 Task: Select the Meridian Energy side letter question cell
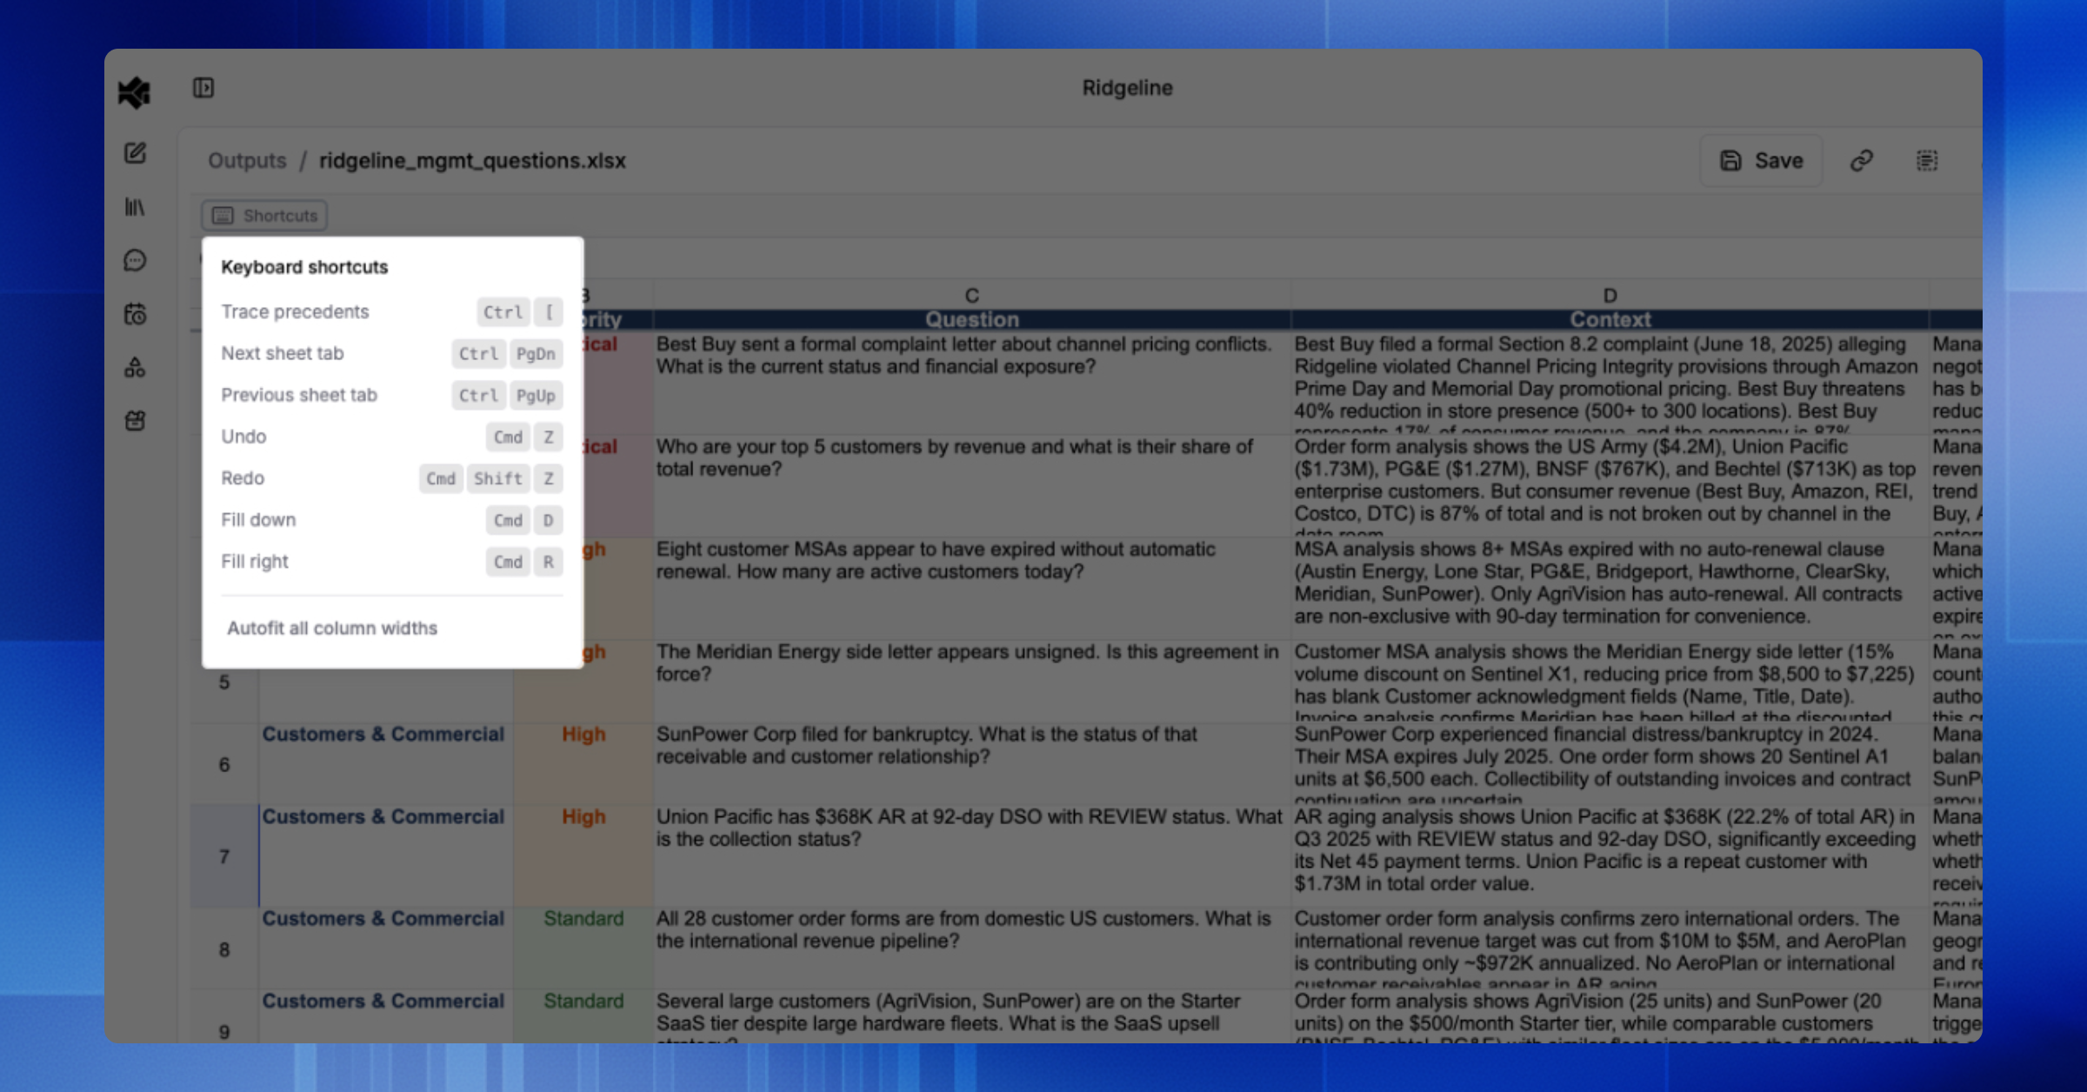click(972, 682)
